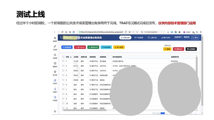This screenshot has width=214, height=120.
Task: Expand the address bar dropdown chevron
Action: tap(137, 32)
